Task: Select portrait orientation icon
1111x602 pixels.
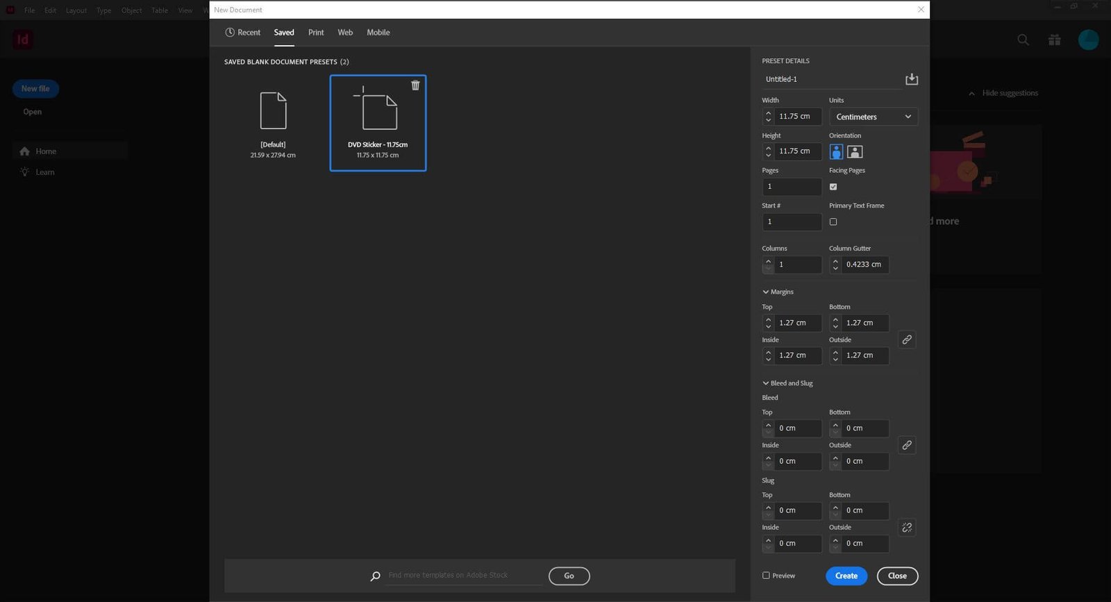Action: click(836, 151)
